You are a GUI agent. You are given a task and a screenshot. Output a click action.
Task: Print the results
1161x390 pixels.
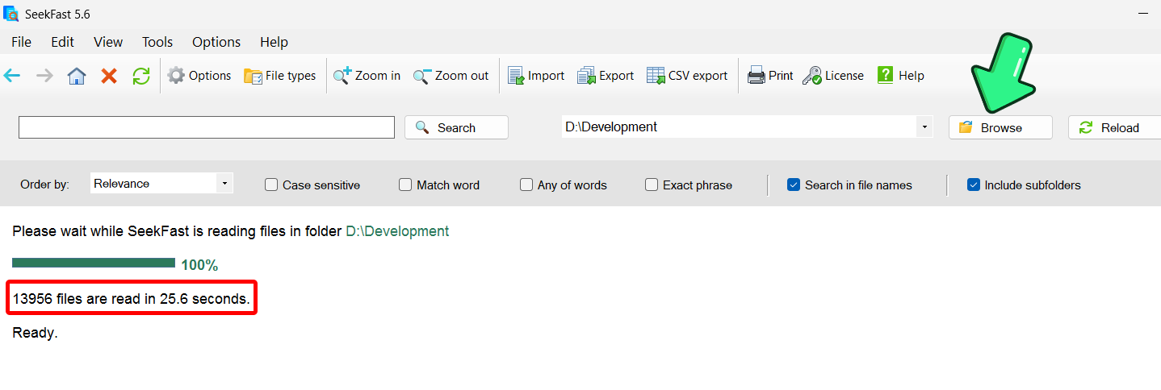pyautogui.click(x=770, y=76)
